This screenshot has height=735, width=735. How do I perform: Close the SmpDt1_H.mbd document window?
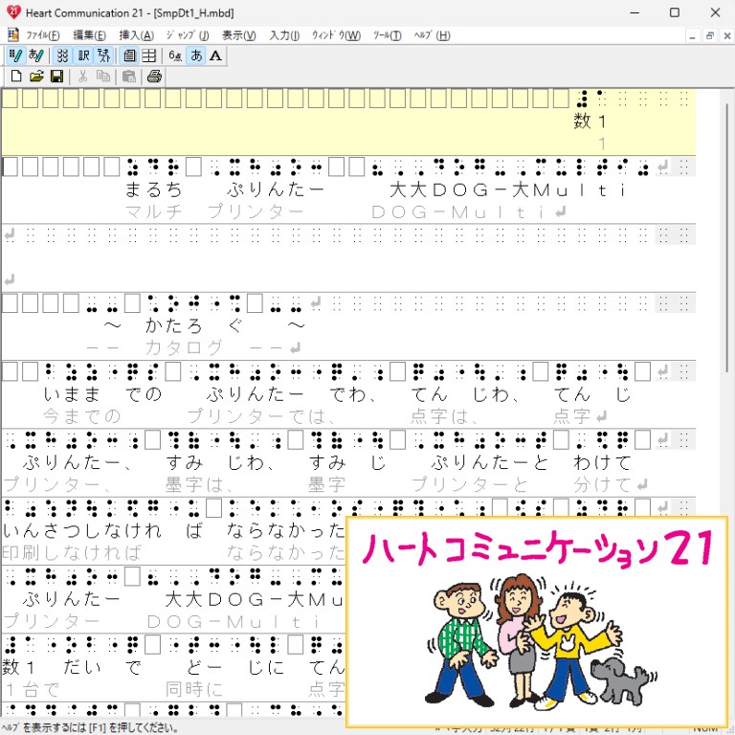coord(726,35)
